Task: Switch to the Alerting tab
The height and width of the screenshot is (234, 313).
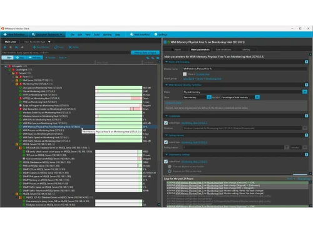Action: pos(246,49)
